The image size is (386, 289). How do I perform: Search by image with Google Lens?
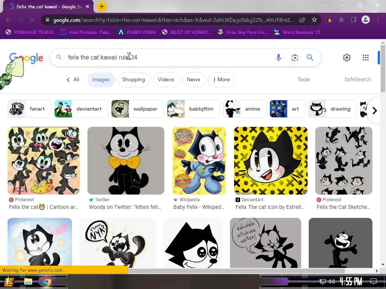pos(295,58)
